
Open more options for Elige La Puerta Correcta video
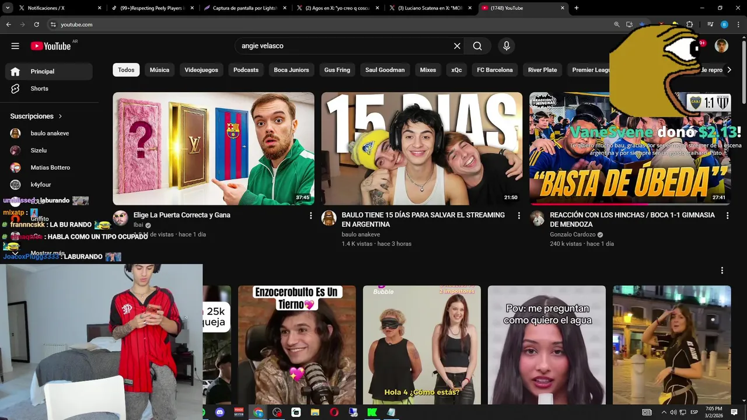tap(310, 215)
